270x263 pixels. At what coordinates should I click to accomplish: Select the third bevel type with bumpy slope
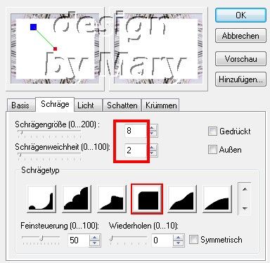click(112, 199)
